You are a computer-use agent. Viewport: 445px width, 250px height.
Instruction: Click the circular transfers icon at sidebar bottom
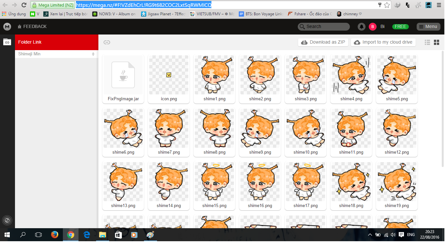coord(7,220)
